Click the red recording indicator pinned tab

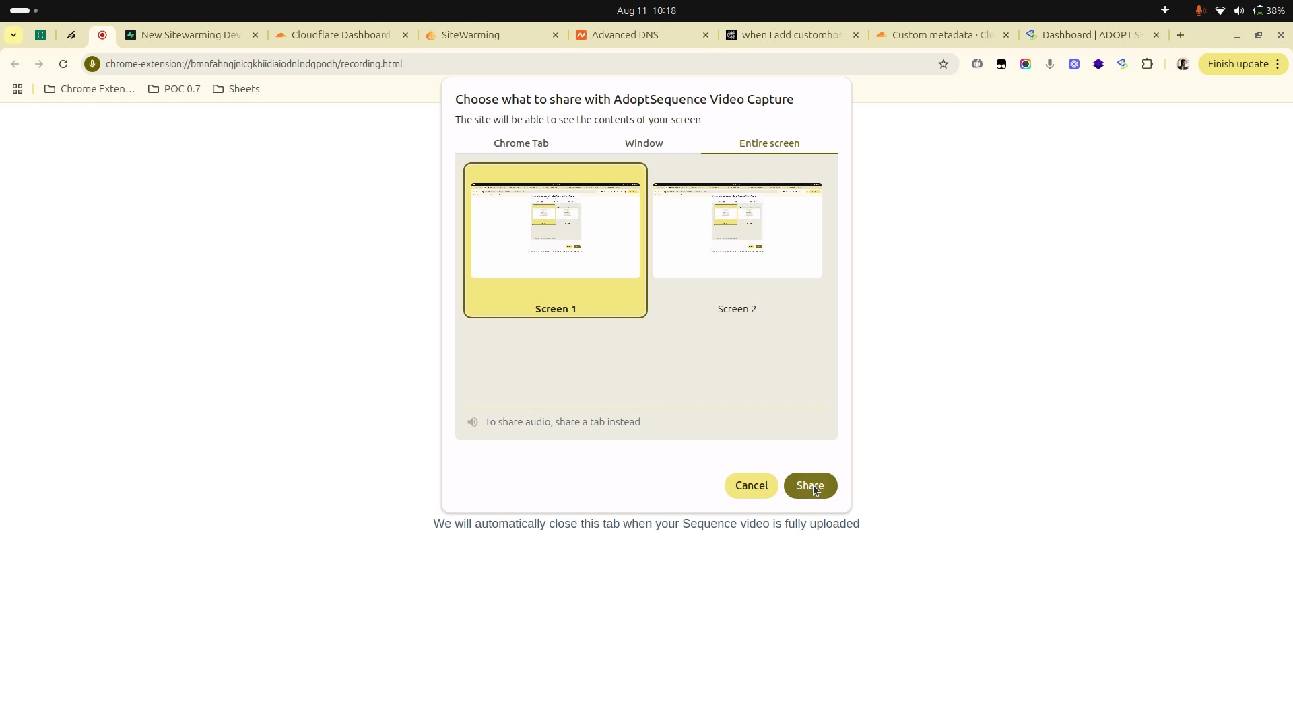(x=102, y=35)
